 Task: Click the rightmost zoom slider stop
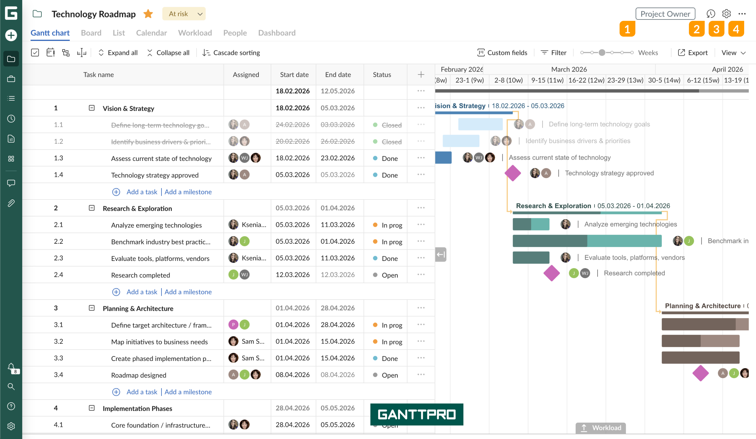[x=632, y=52]
